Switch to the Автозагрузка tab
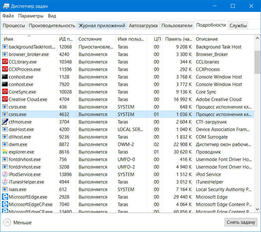261x232 pixels. (x=143, y=26)
